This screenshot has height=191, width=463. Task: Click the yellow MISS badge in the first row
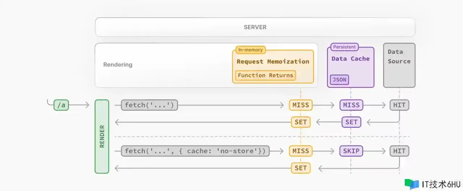pos(301,105)
